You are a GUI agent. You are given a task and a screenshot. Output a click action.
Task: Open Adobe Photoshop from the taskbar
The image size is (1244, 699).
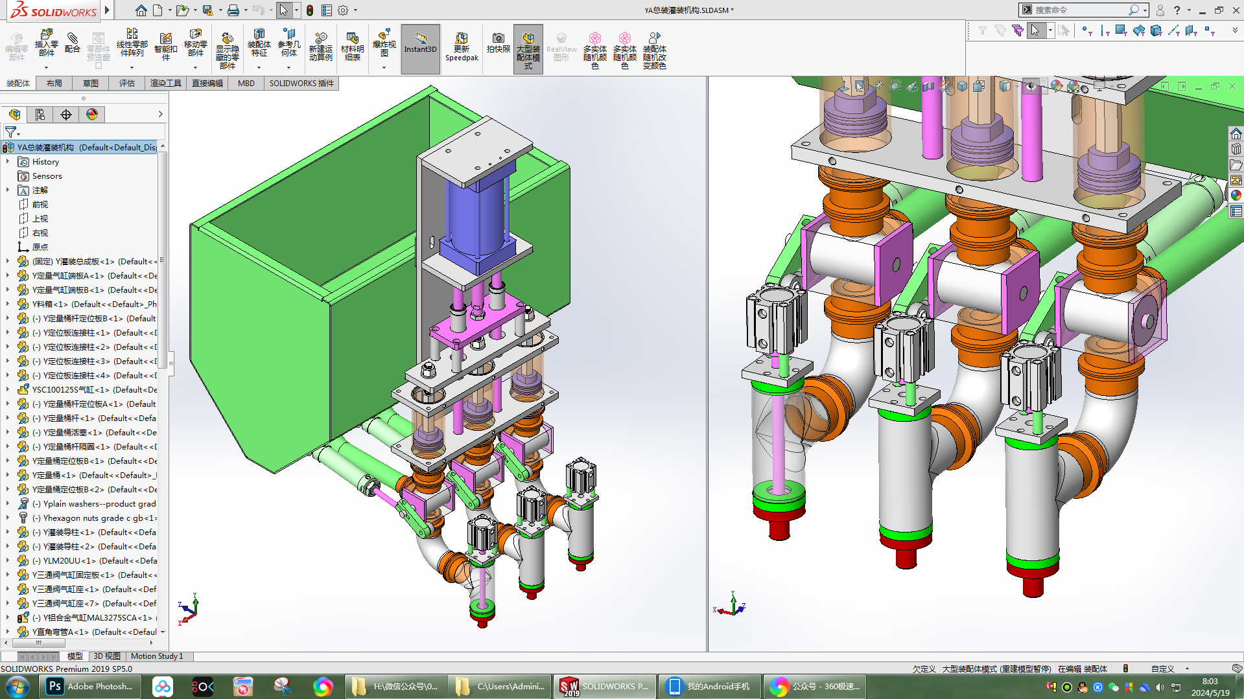(90, 687)
